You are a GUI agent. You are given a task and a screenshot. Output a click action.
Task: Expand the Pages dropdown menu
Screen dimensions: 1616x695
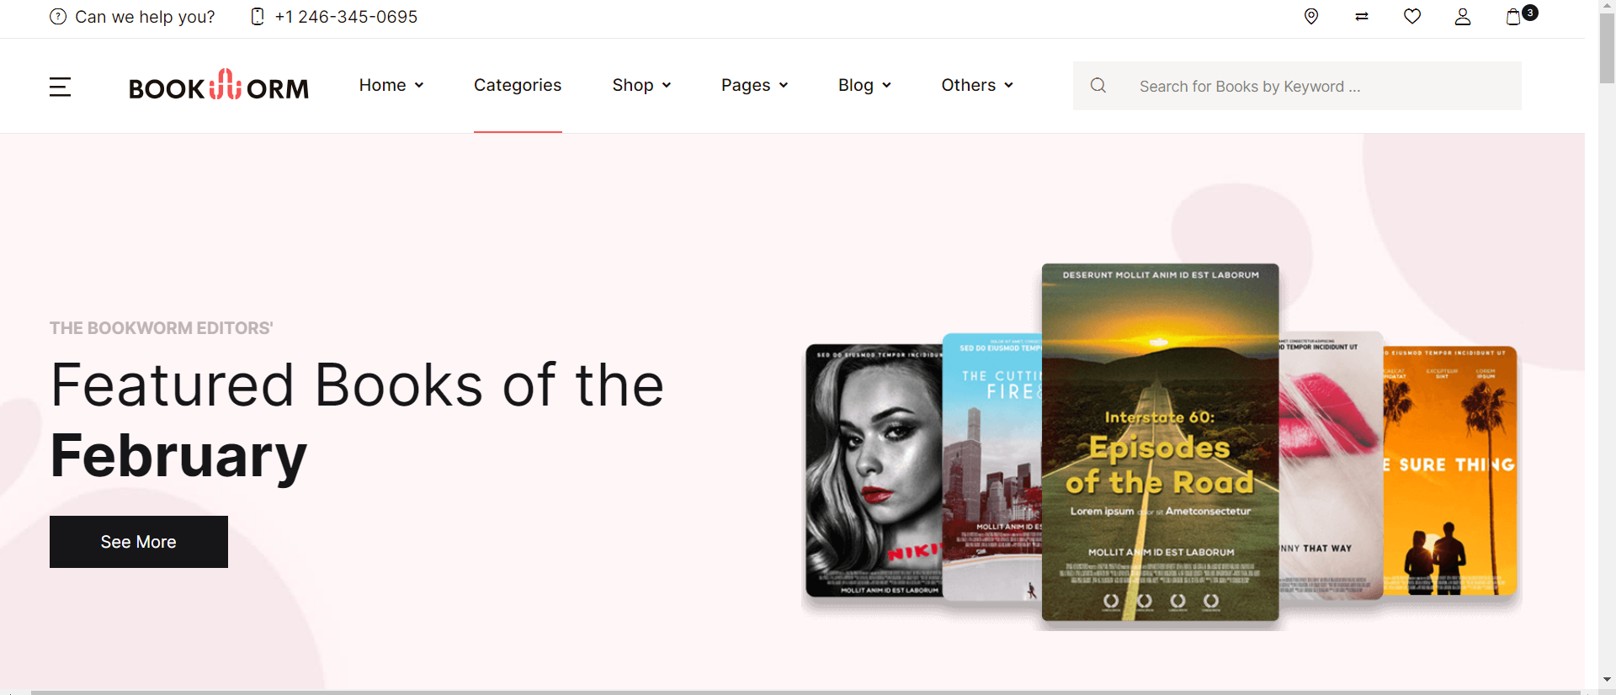click(x=755, y=85)
